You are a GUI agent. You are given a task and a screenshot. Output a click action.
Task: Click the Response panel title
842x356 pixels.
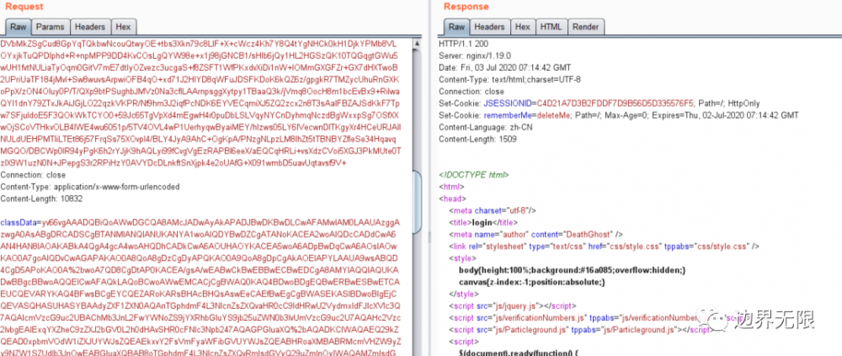click(466, 7)
